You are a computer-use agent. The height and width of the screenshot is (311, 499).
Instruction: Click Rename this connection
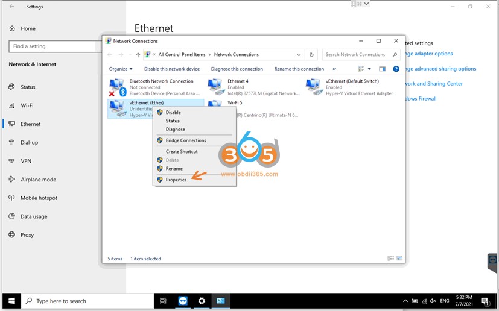coord(299,69)
